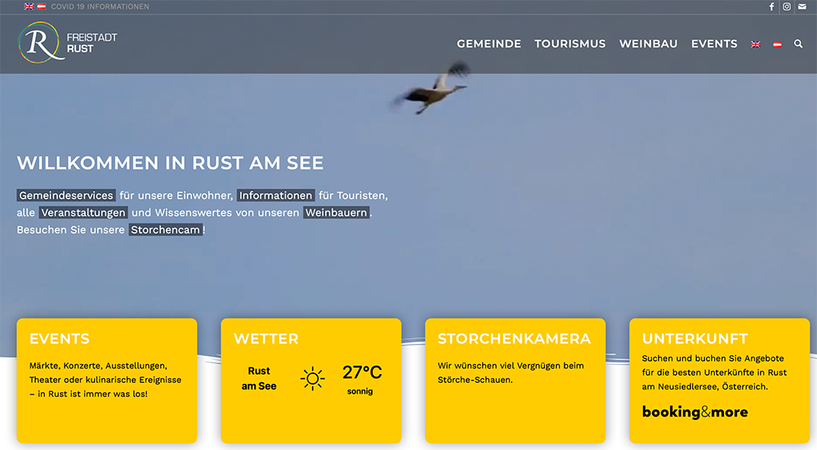This screenshot has height=450, width=817.
Task: Open COVID 19 Informationen link
Action: tap(100, 7)
